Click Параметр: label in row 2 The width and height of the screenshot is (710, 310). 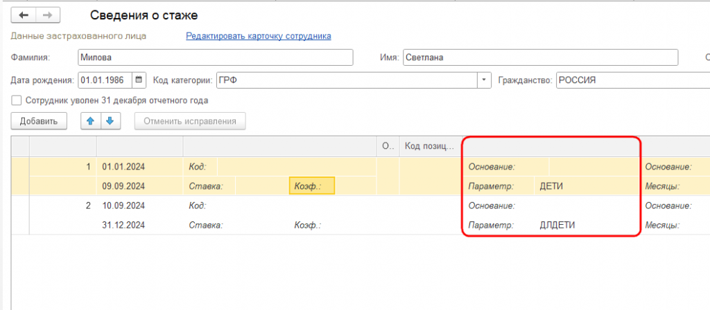click(491, 225)
